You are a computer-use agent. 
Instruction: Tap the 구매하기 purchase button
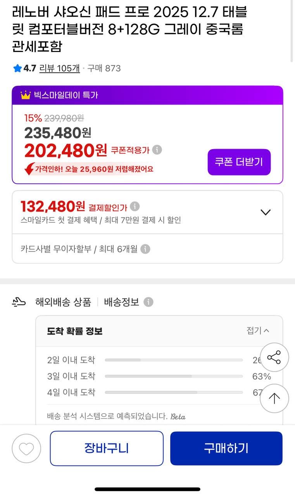(226, 448)
